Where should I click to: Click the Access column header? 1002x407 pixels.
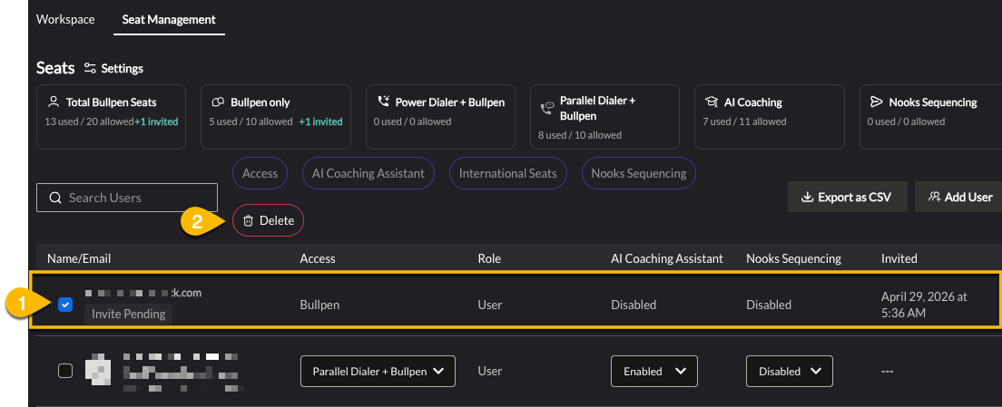tap(318, 258)
